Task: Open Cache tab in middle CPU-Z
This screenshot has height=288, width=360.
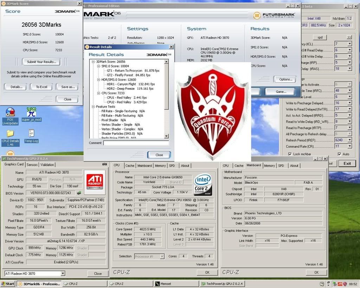Action: tap(130, 166)
